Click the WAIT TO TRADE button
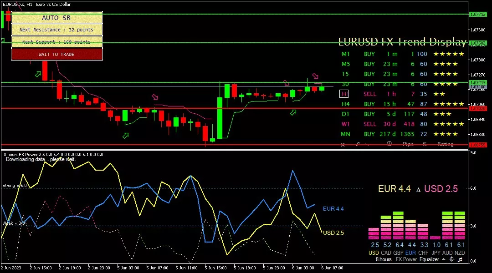The width and height of the screenshot is (492, 273). coord(57,54)
